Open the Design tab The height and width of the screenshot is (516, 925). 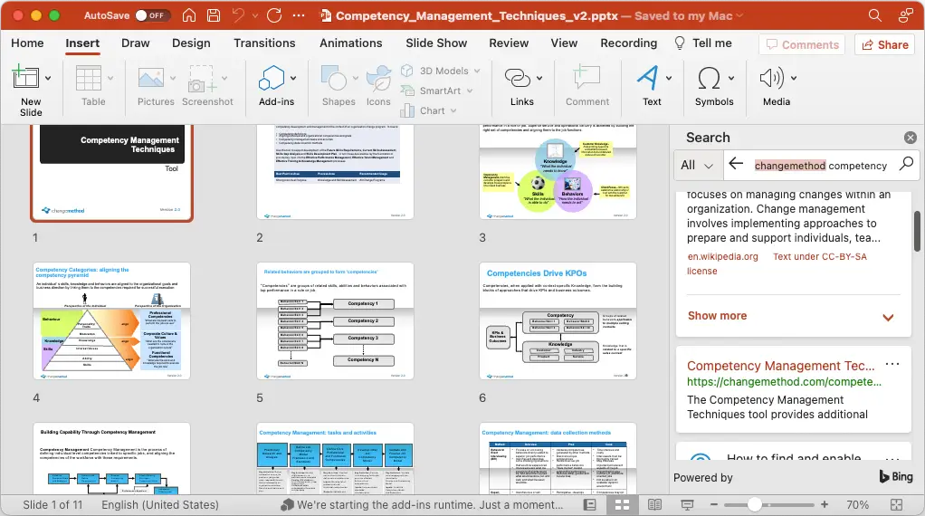(191, 43)
